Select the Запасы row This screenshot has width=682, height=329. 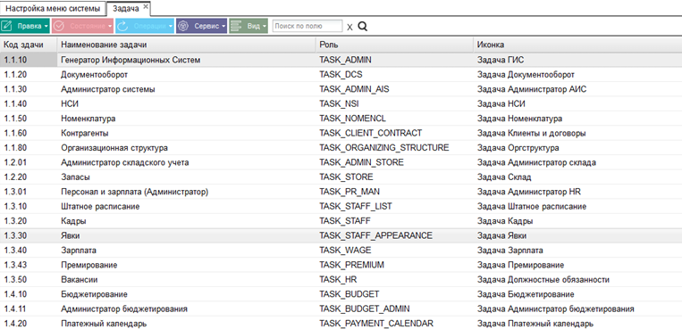(x=341, y=177)
